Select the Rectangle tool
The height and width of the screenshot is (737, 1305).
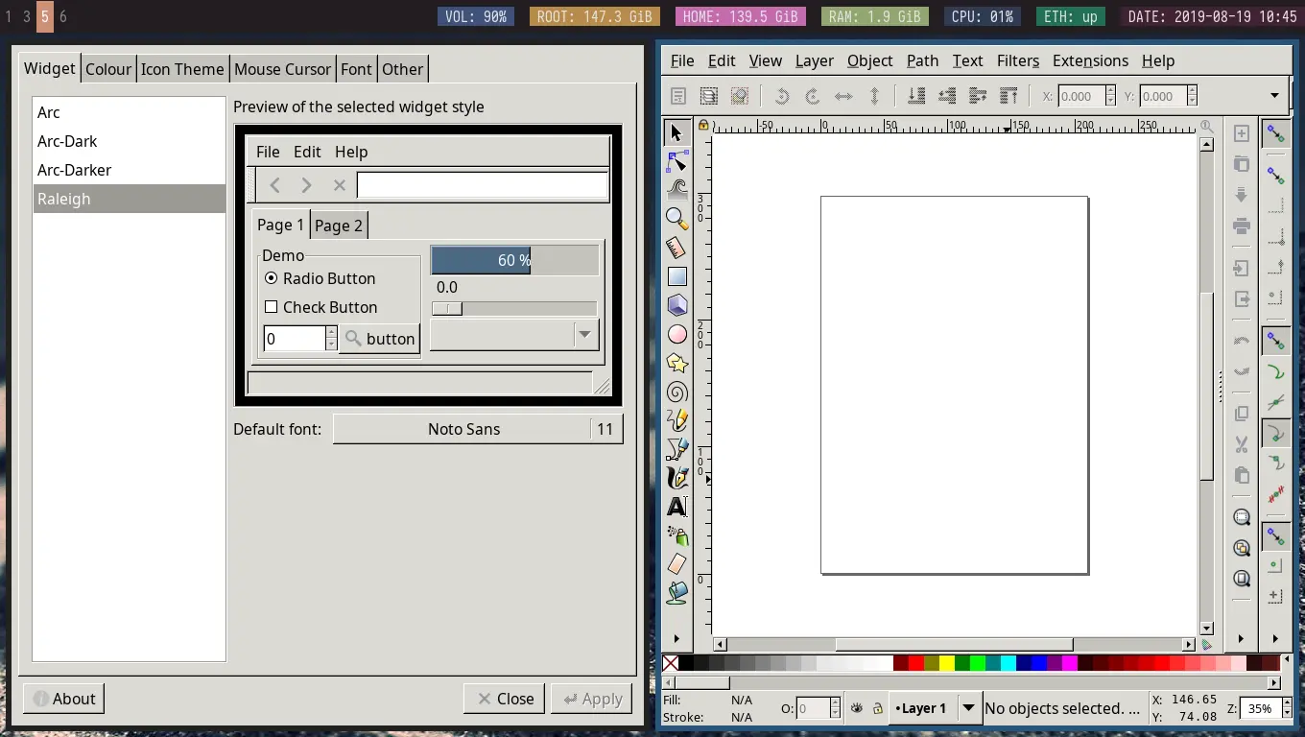pyautogui.click(x=677, y=276)
